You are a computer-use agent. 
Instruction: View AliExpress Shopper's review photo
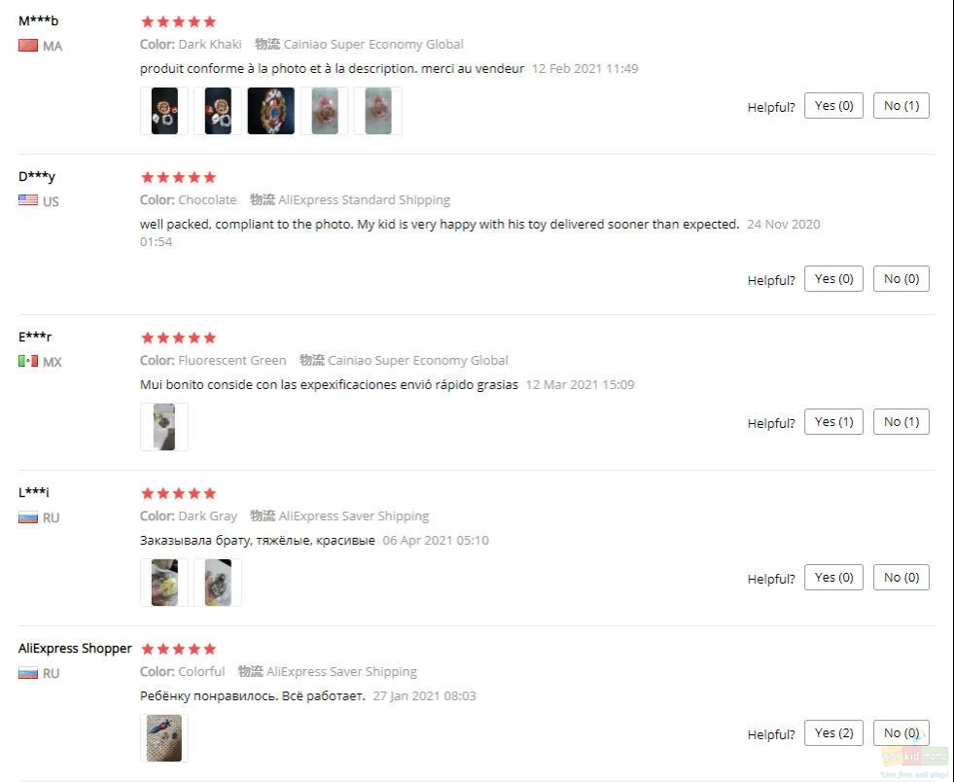coord(164,738)
